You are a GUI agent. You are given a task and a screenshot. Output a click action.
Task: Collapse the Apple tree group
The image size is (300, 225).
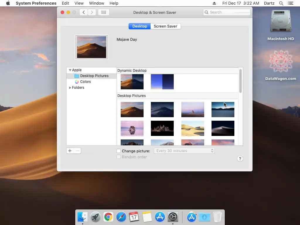point(70,70)
